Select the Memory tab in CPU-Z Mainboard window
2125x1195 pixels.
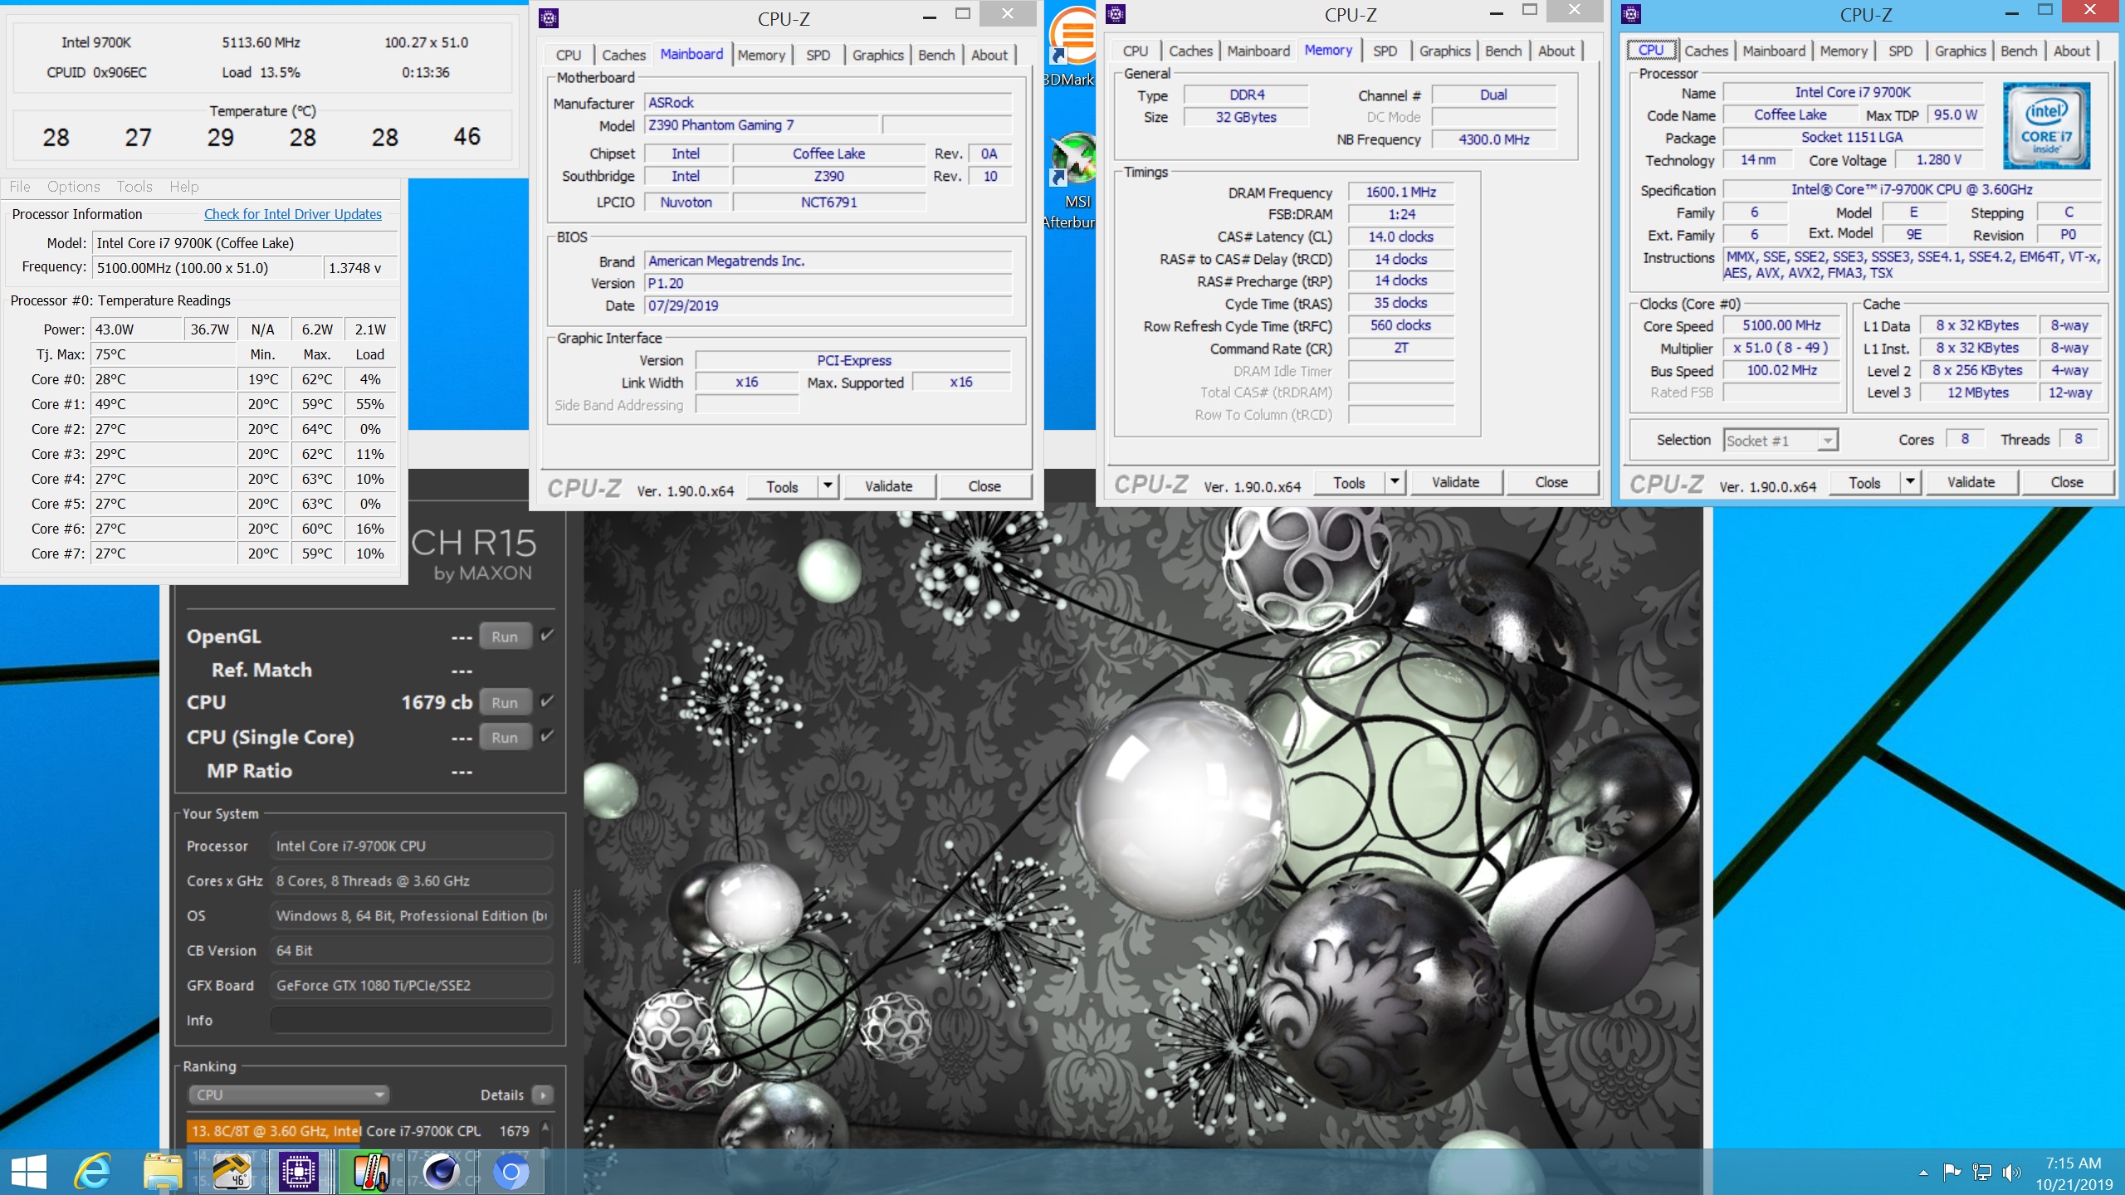tap(761, 55)
